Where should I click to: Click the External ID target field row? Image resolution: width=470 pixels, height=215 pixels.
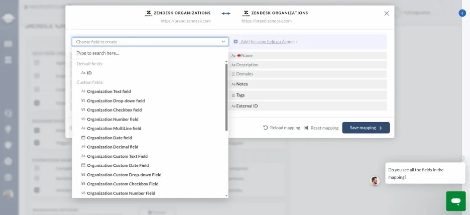click(x=307, y=106)
